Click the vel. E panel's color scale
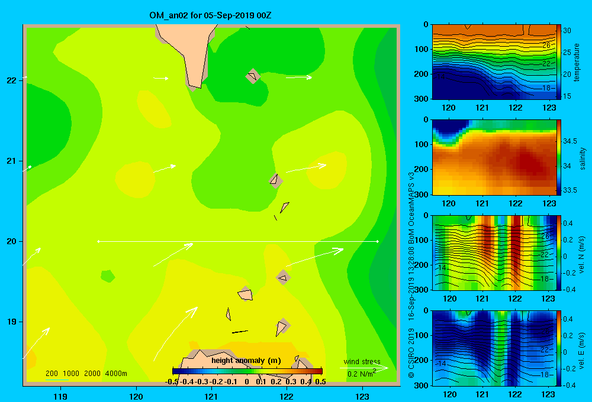 (559, 348)
